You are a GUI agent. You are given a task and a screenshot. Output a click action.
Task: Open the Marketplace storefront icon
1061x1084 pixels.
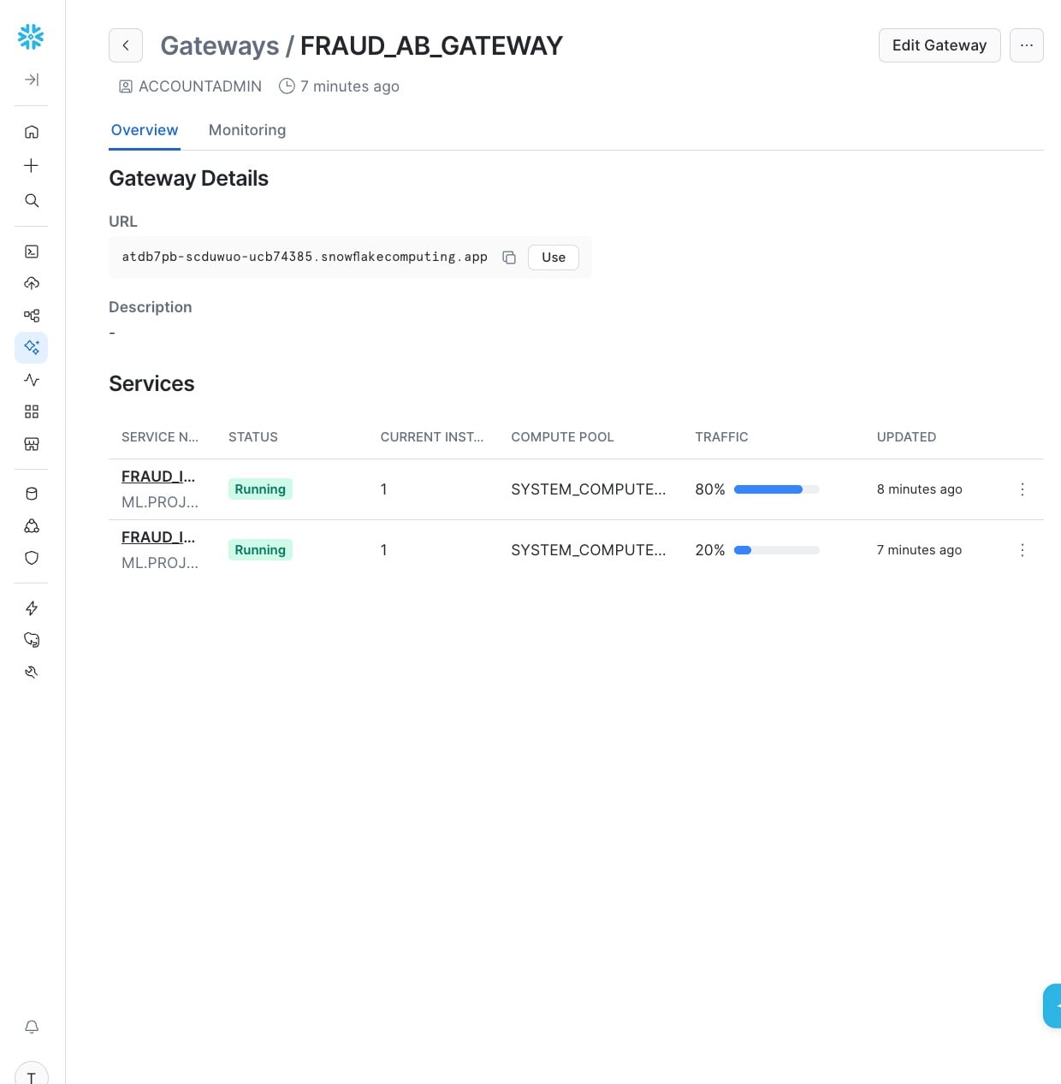coord(32,444)
